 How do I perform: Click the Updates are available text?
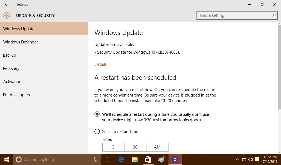click(x=114, y=44)
